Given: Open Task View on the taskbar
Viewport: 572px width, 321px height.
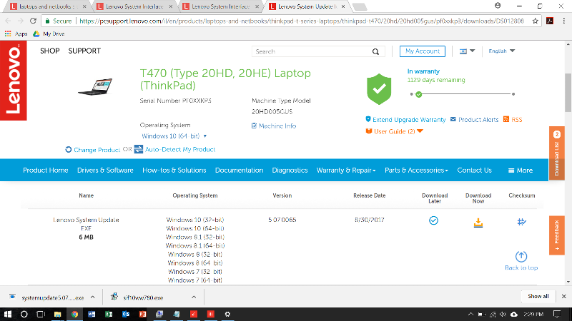Looking at the screenshot, I should (x=41, y=314).
